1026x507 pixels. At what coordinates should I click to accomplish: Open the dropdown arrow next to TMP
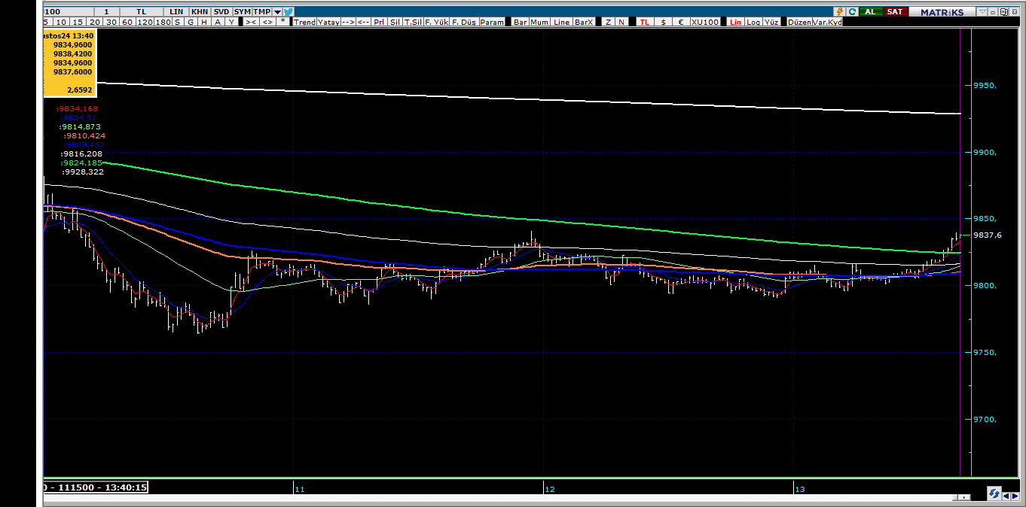click(277, 11)
